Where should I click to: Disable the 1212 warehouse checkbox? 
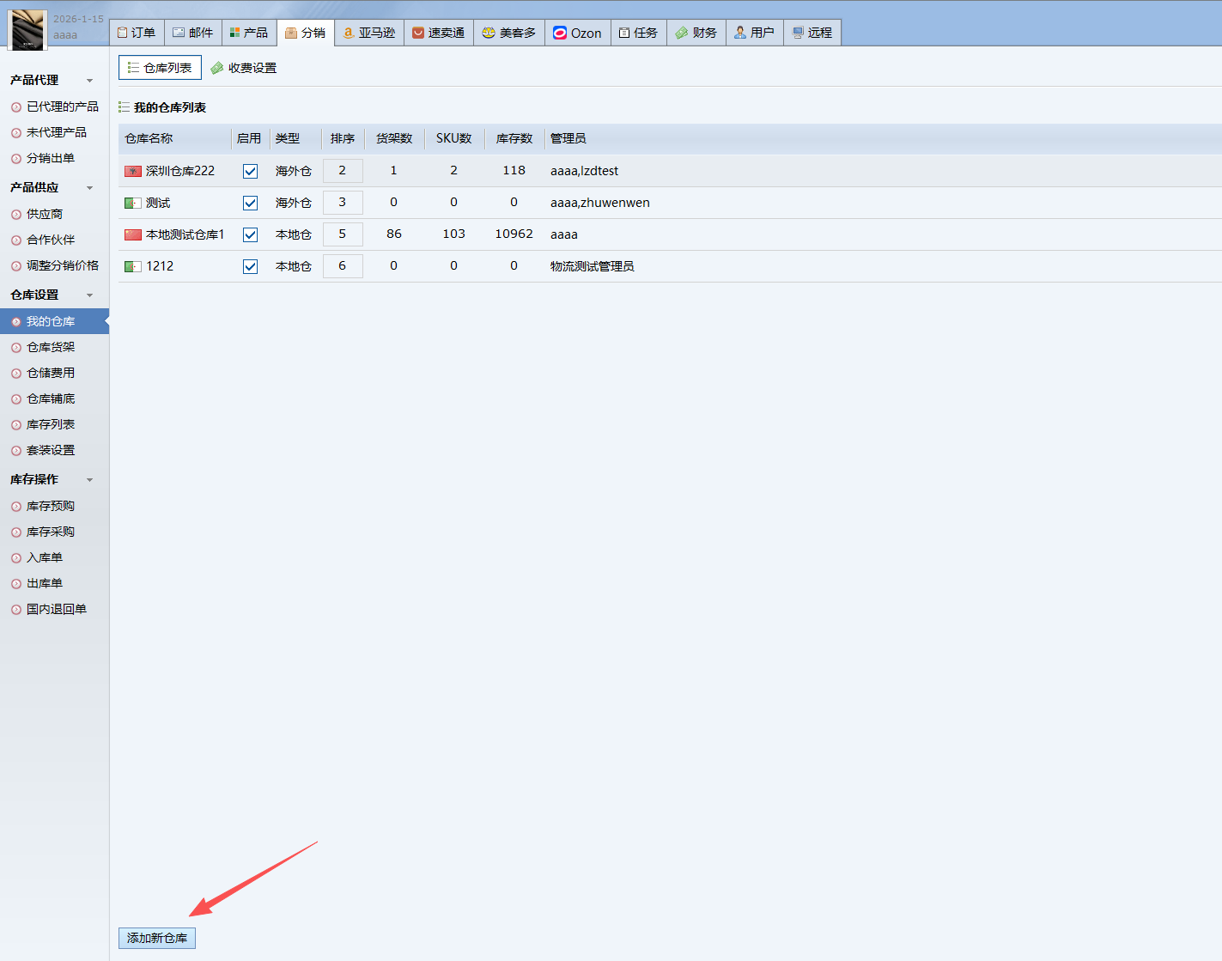click(x=250, y=266)
